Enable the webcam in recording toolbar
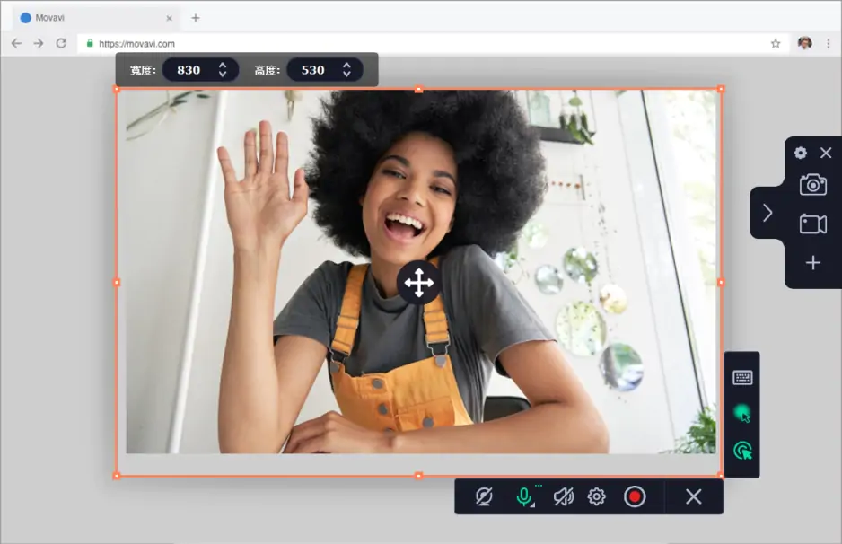Viewport: 842px width, 544px height. point(484,496)
